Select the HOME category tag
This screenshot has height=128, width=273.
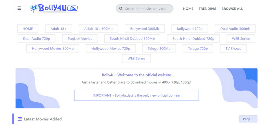click(x=28, y=29)
